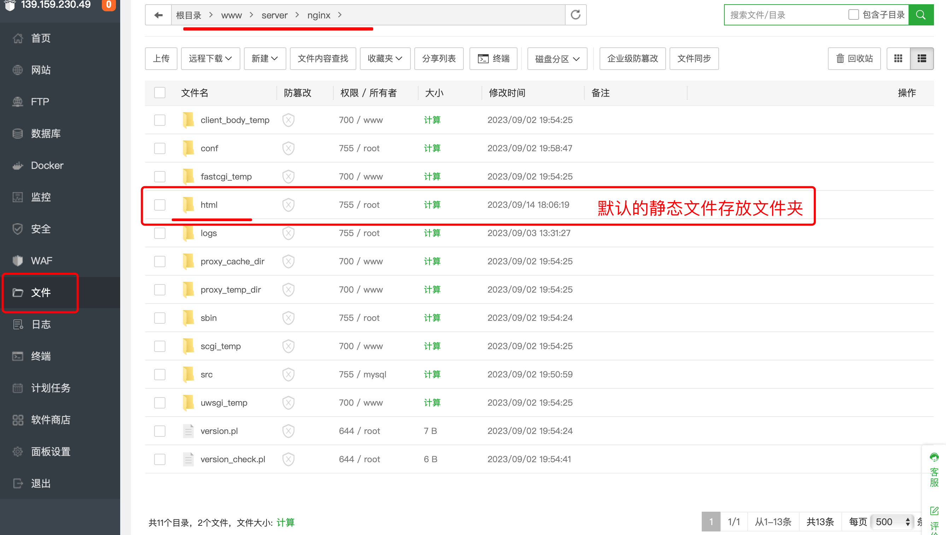
Task: Click 文件同步 file sync button
Action: [x=694, y=58]
